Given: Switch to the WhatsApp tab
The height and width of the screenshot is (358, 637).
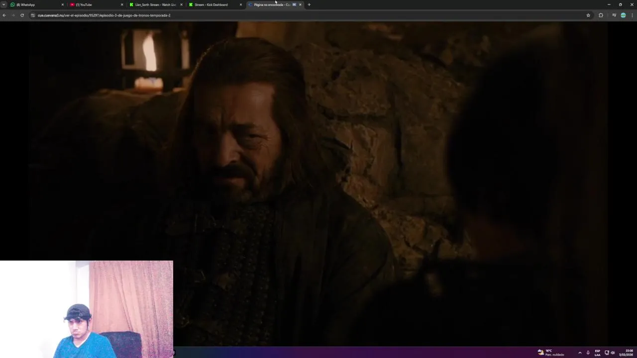Looking at the screenshot, I should pos(37,4).
